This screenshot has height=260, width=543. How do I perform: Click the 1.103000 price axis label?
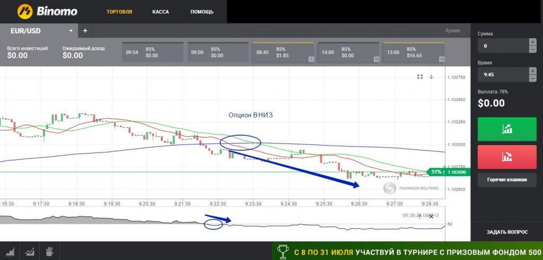point(457,145)
